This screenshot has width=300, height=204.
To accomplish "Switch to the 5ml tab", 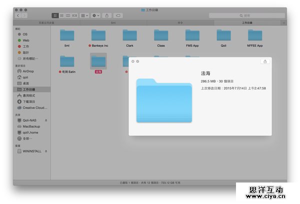I will pyautogui.click(x=113, y=23).
